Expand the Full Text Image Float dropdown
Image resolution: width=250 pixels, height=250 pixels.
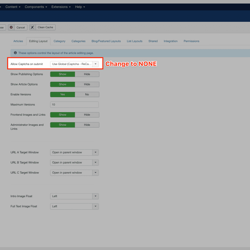pyautogui.click(x=74, y=206)
